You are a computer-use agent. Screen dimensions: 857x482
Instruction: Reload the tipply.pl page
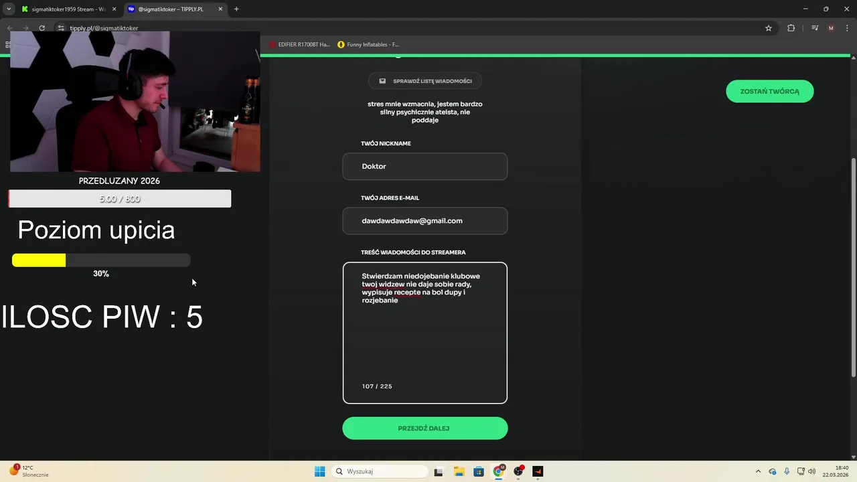pyautogui.click(x=42, y=28)
